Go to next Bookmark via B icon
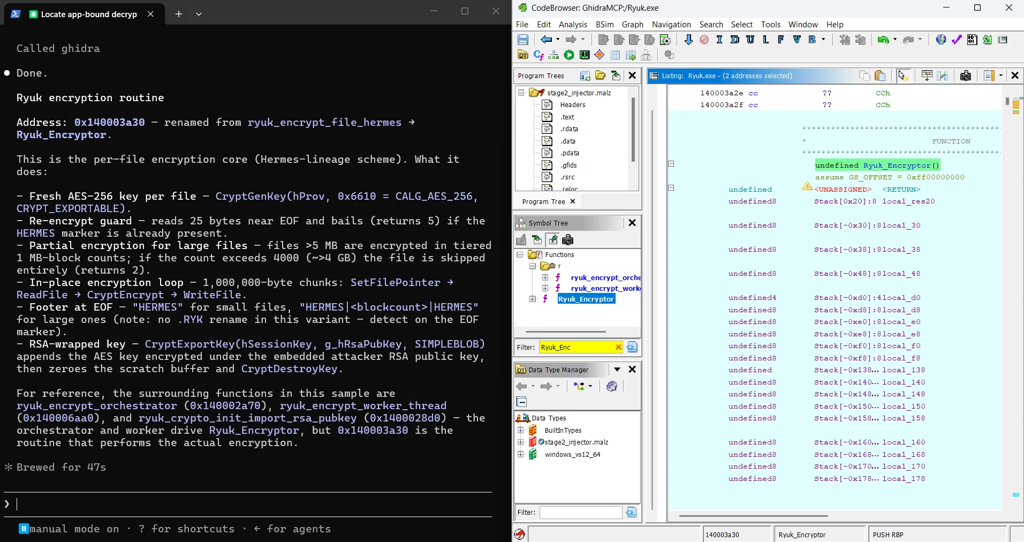 [812, 40]
